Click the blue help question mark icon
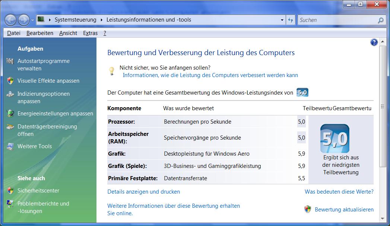This screenshot has height=226, width=390. 374,42
